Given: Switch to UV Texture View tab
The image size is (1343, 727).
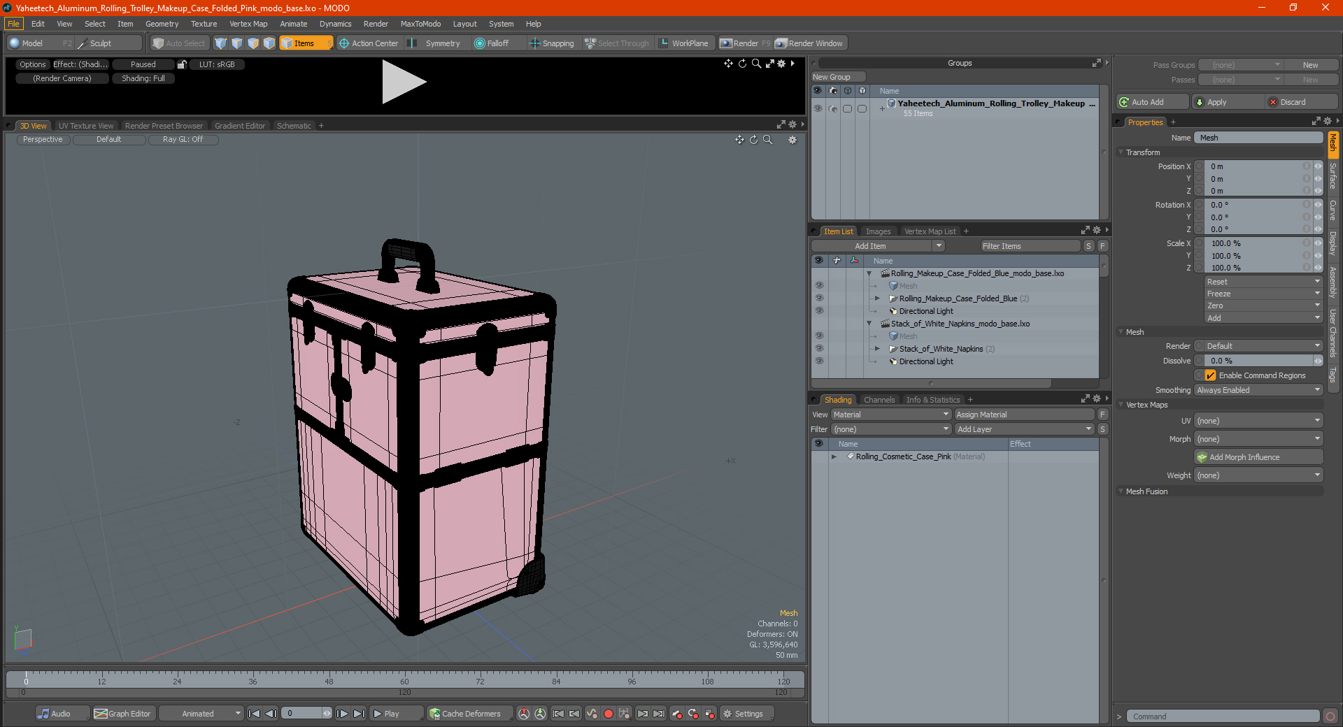Looking at the screenshot, I should click(x=86, y=126).
